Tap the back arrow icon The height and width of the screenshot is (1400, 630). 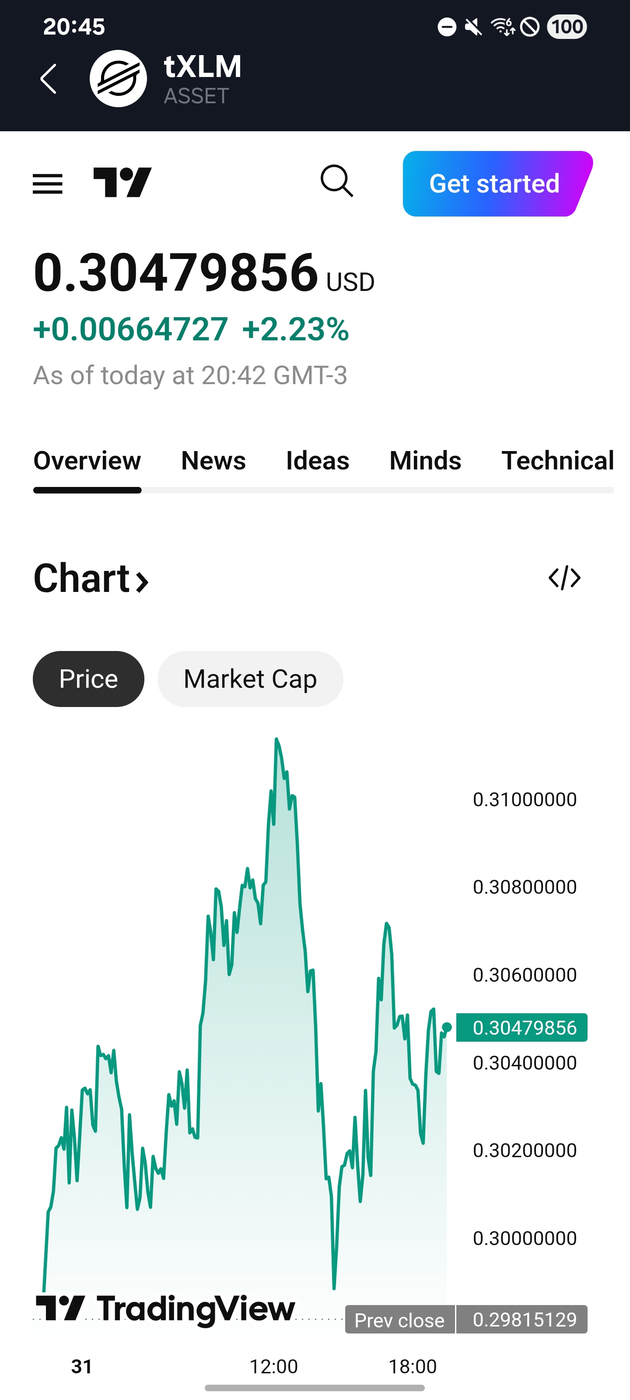tap(49, 79)
